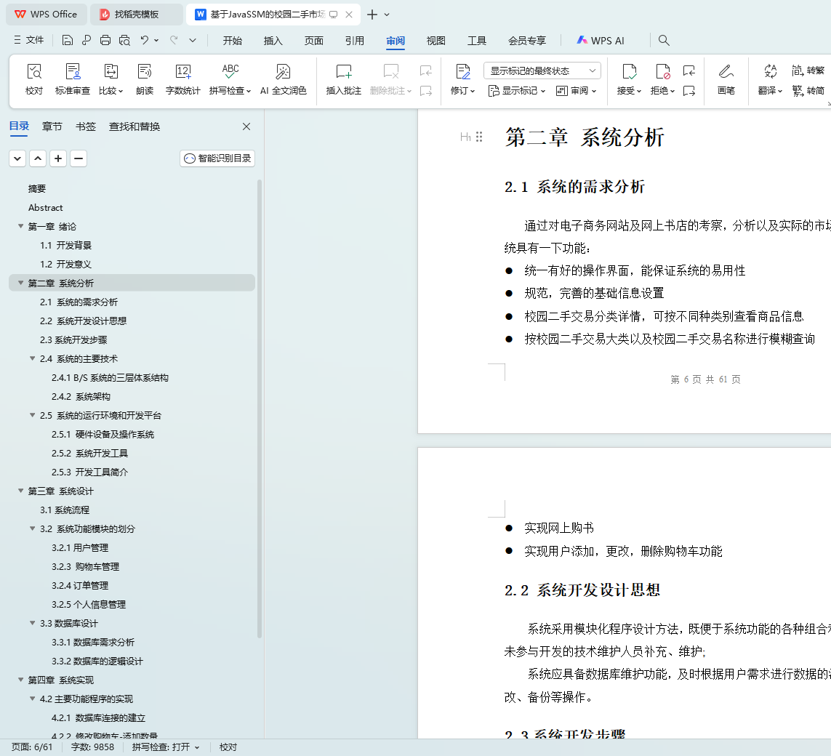
Task: Start 朗读 read aloud
Action: click(x=145, y=79)
